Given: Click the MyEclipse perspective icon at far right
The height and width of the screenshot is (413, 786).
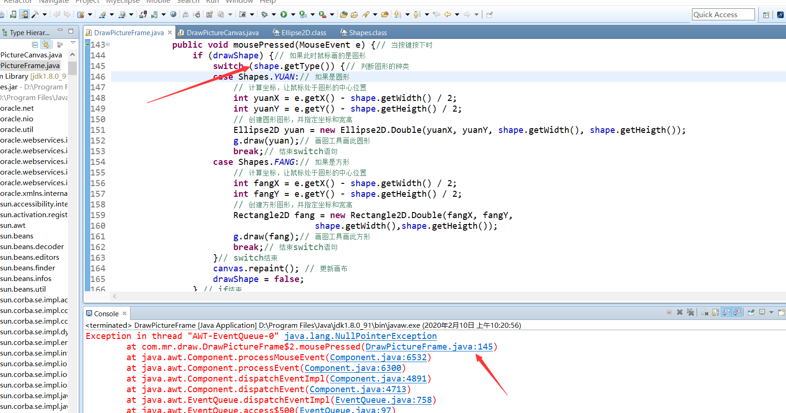Looking at the screenshot, I should pos(780,15).
